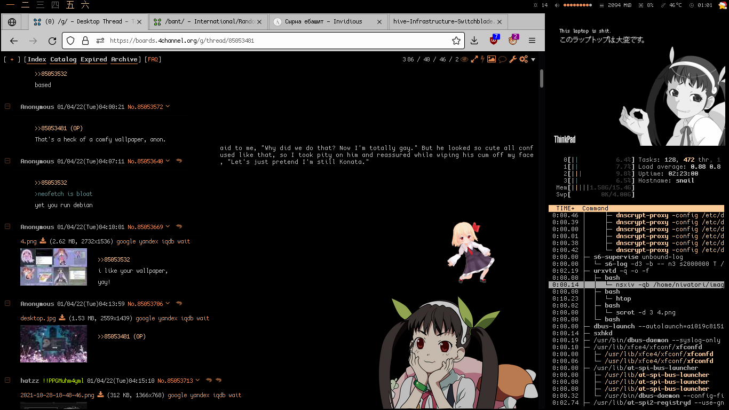Switch to the /bant/ International/Random tab
Screen dimensions: 729x410
tap(208, 22)
